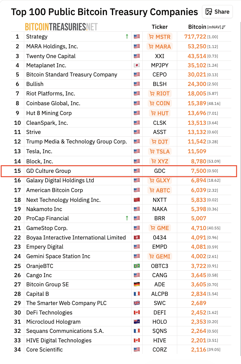Select the highlighted GD Culture Group row
The height and width of the screenshot is (364, 241).
(x=89, y=171)
